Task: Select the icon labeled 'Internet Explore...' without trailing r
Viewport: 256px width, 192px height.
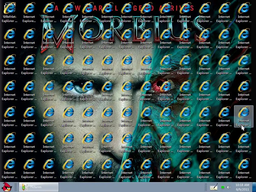Action: point(29,12)
